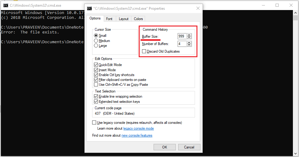Uncheck Insert Mode
The width and height of the screenshot is (299, 157).
[96, 70]
